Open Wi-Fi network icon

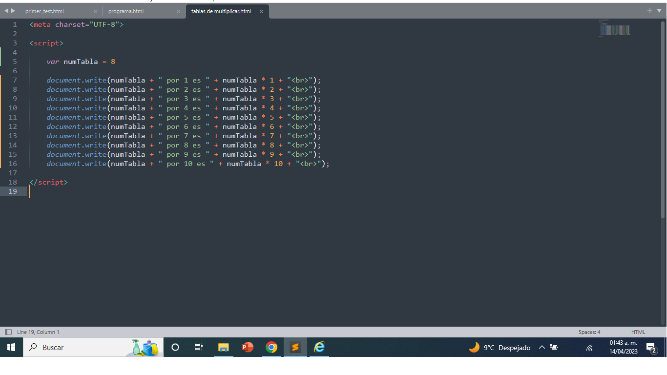(589, 348)
